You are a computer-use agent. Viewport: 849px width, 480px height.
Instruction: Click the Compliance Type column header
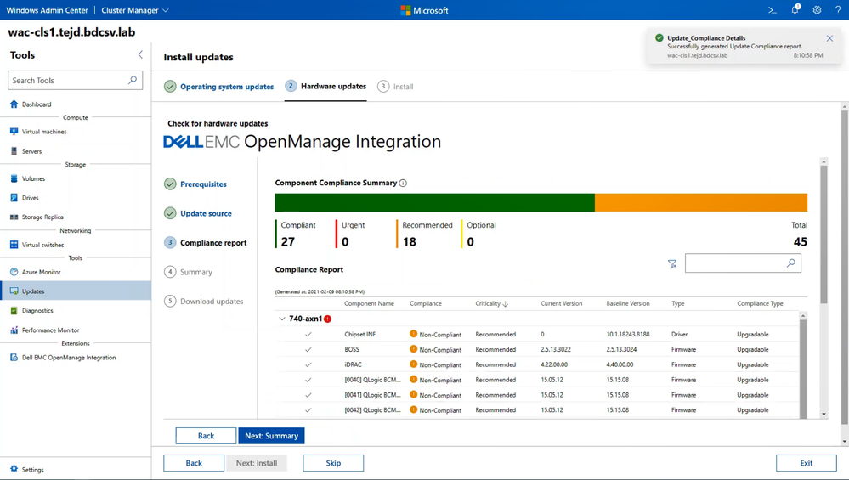(x=760, y=303)
